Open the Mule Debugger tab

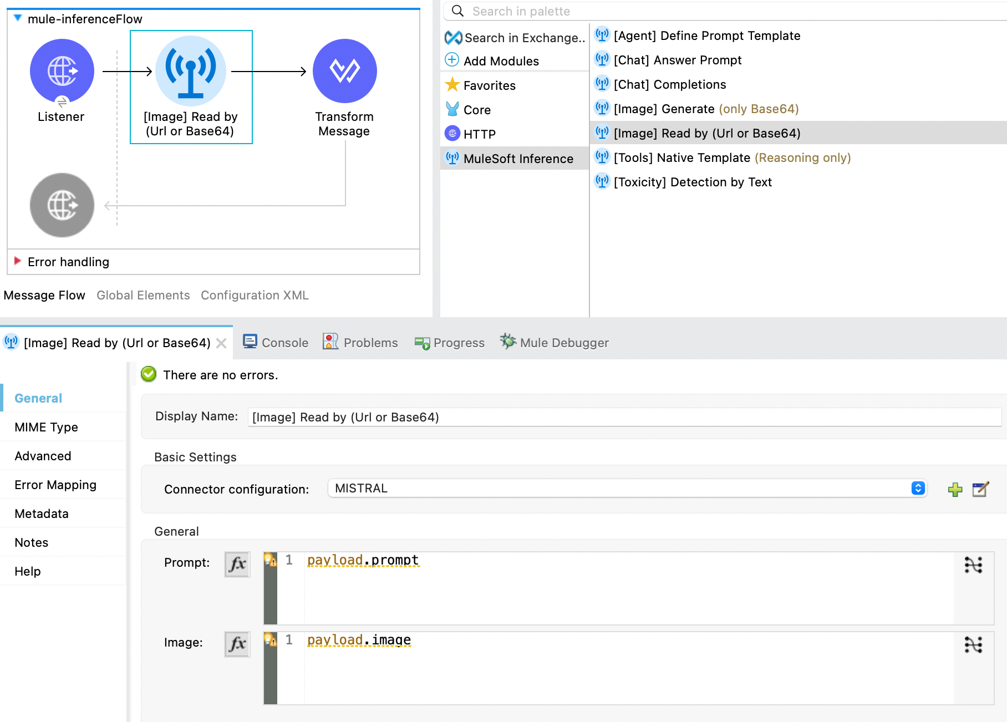pos(555,343)
